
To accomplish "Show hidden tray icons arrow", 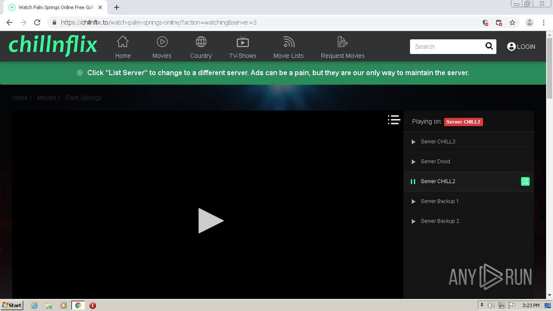I will (482, 305).
